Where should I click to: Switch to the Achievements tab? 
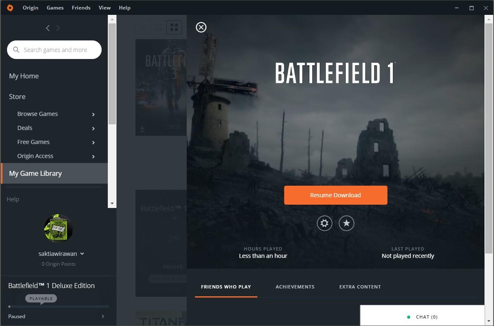click(295, 287)
